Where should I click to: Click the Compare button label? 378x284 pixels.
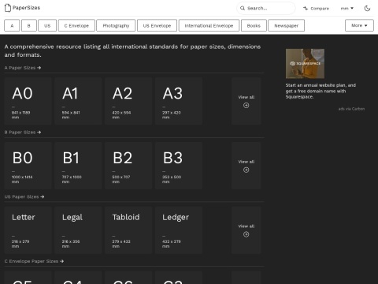(x=320, y=9)
